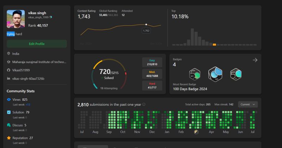Open the Current year dropdown
Screen dimensions: 282x148
(248, 104)
